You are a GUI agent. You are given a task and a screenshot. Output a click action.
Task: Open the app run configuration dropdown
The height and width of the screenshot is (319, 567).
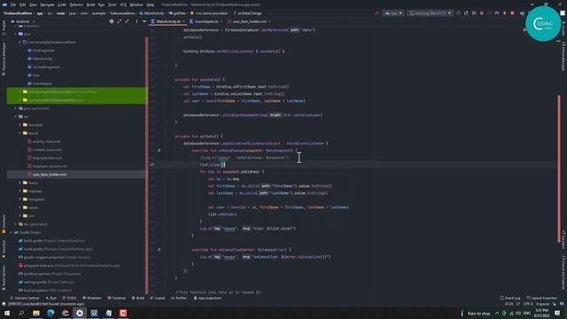(x=393, y=13)
